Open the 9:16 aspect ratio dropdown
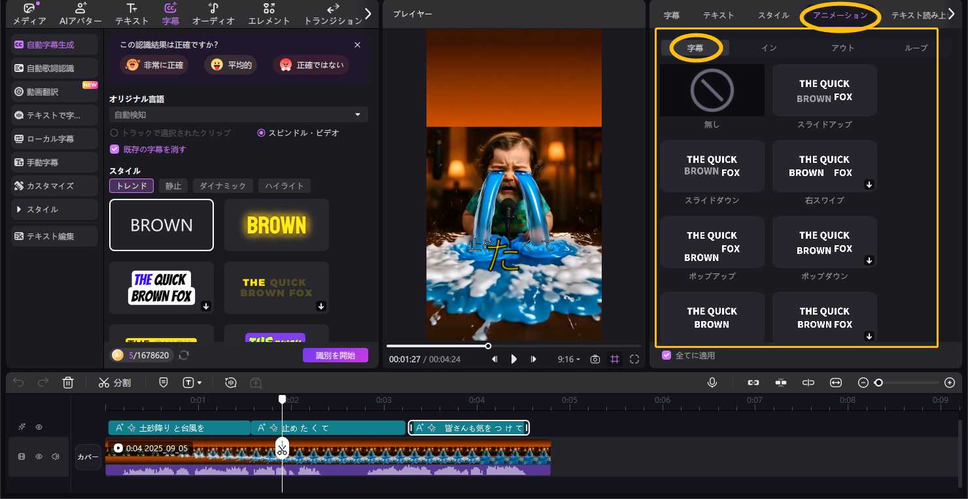This screenshot has height=499, width=968. 568,359
